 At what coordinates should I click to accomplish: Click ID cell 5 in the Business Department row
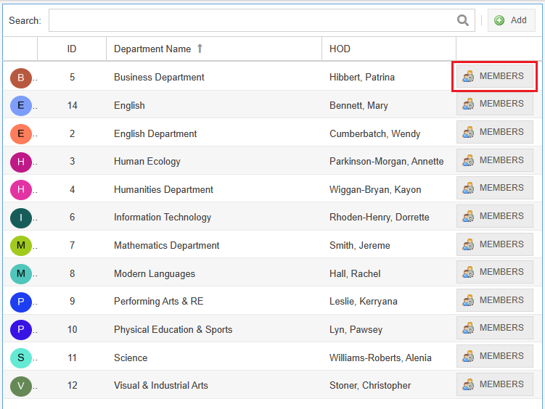tap(72, 77)
